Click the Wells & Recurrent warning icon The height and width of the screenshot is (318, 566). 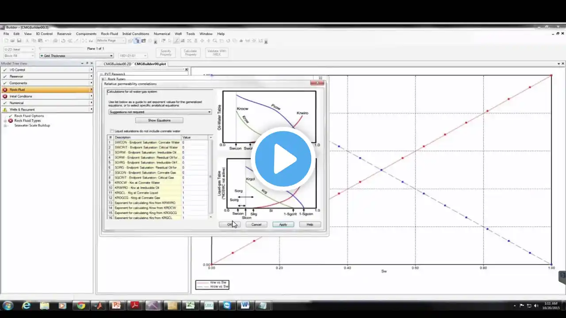click(x=5, y=110)
